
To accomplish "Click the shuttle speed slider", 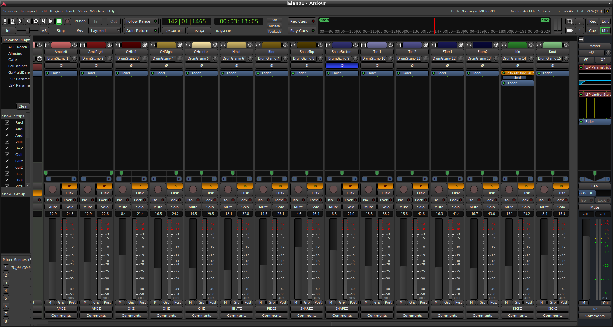I will click(x=28, y=31).
